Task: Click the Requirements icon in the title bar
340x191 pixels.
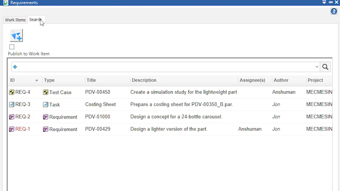Action: (x=5, y=2)
